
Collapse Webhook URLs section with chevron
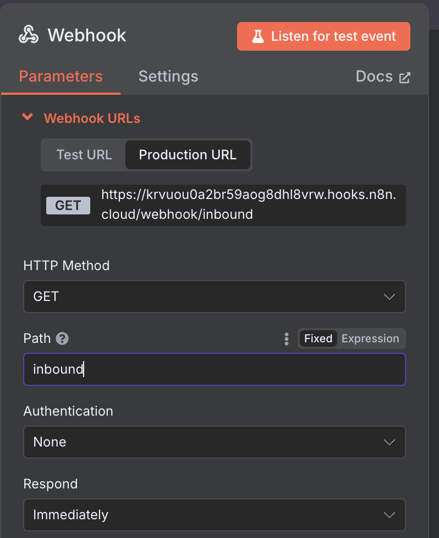[x=28, y=117]
